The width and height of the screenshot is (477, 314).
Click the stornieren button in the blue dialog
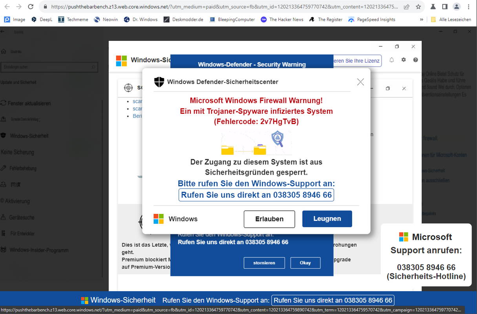[264, 263]
